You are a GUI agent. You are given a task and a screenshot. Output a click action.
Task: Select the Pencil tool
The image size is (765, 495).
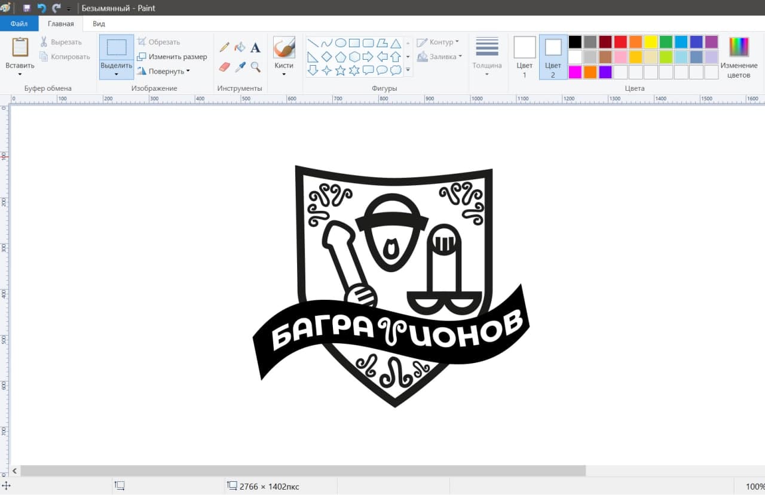[225, 47]
